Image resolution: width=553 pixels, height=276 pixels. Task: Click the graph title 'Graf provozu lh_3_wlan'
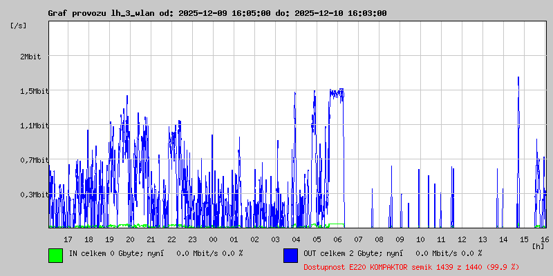click(x=100, y=13)
